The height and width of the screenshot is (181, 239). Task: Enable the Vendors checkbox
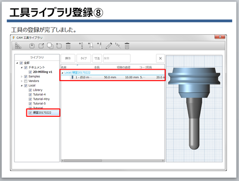pyautogui.click(x=25, y=81)
